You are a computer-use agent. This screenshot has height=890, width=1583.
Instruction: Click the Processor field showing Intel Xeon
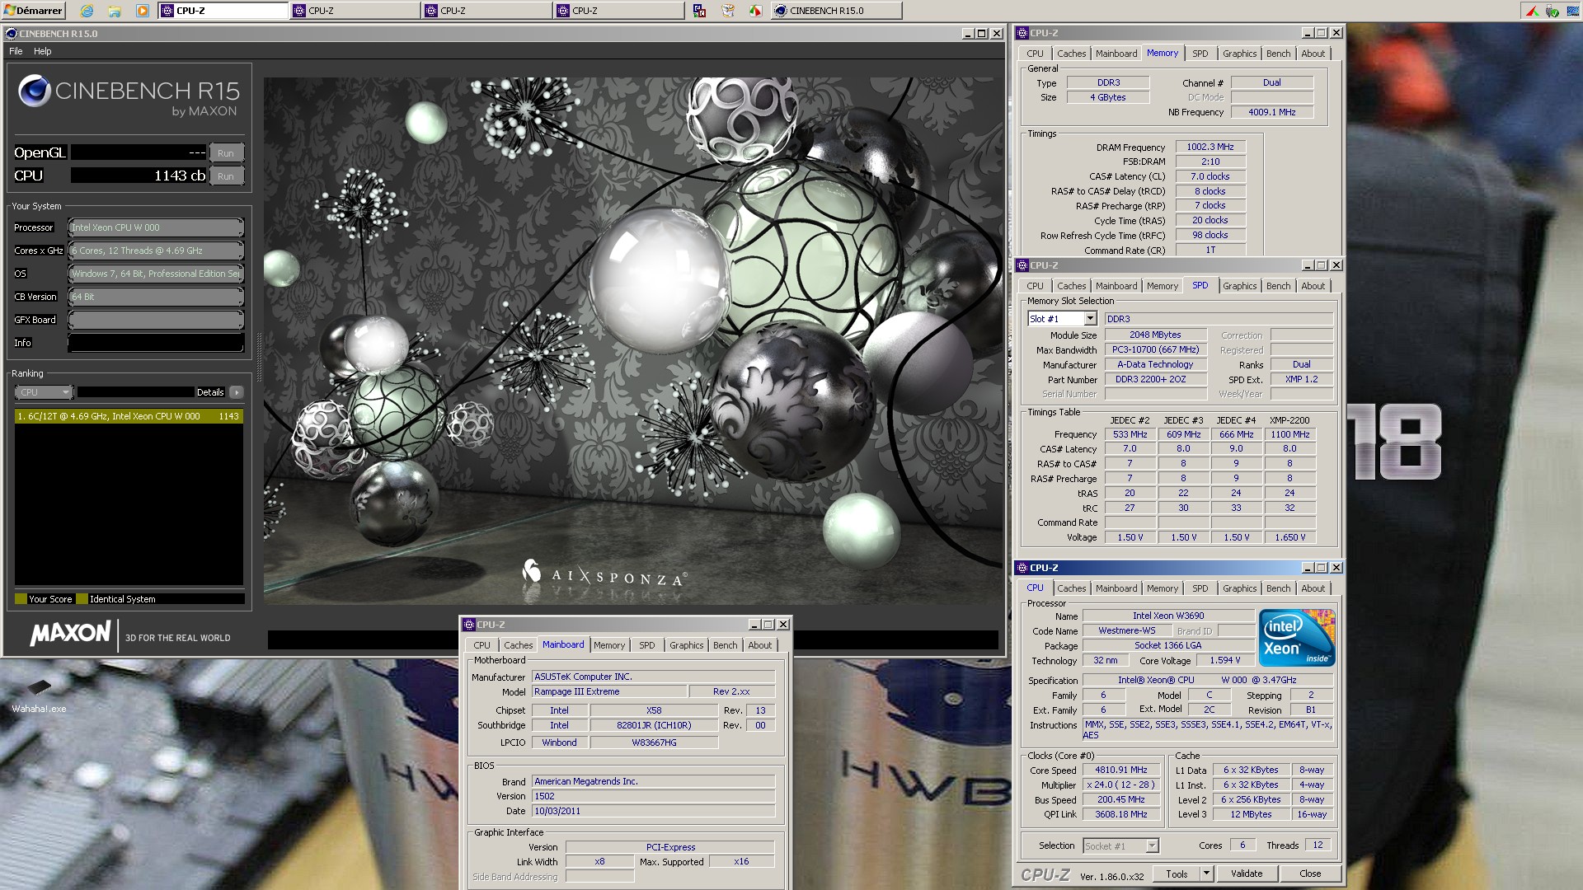click(x=156, y=227)
